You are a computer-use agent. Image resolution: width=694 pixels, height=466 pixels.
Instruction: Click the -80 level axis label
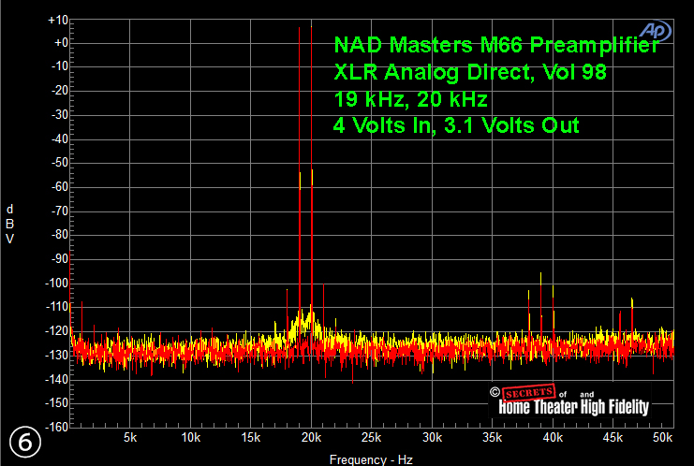pos(59,234)
